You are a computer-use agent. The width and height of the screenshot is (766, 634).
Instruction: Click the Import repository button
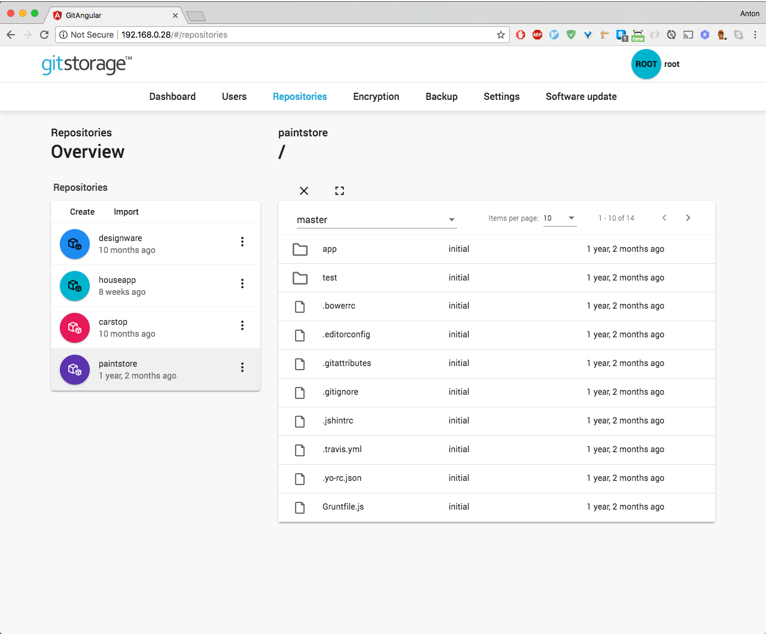click(x=126, y=212)
